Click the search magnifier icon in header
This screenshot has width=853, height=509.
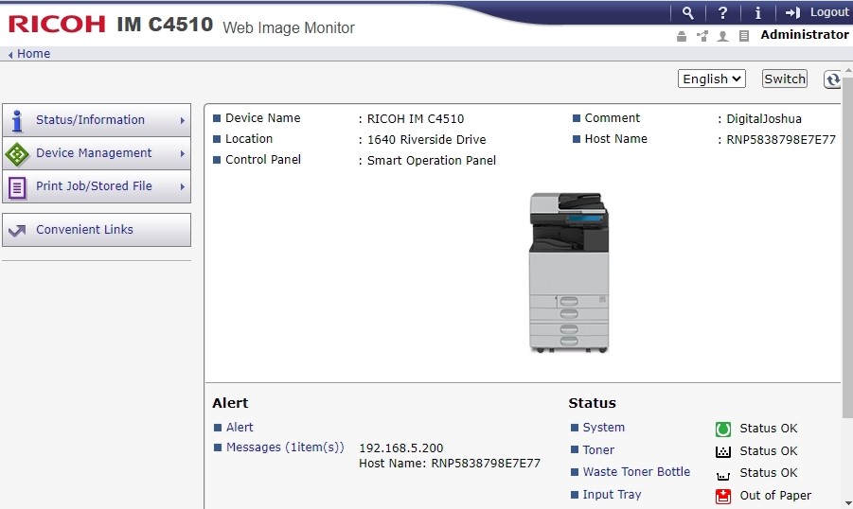tap(687, 13)
